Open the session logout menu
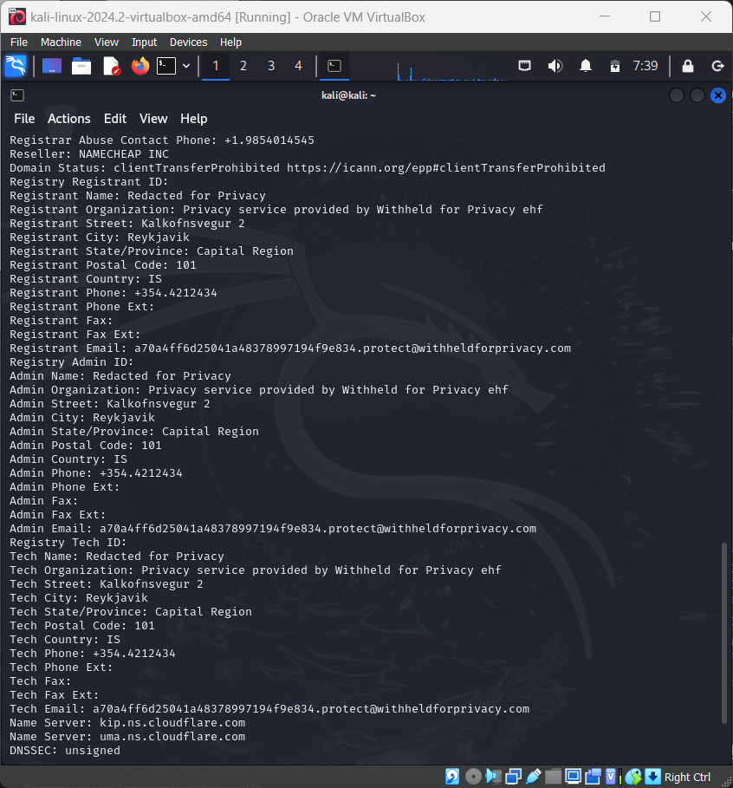The width and height of the screenshot is (733, 788). click(717, 65)
